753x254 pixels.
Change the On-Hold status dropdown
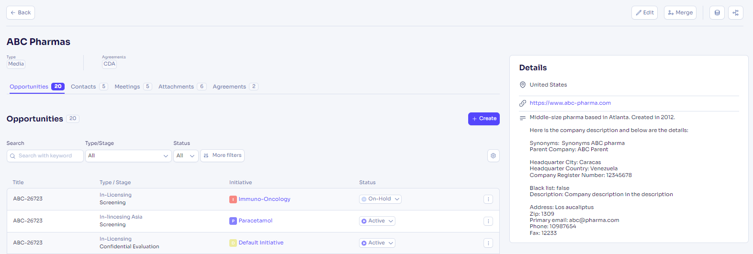click(x=380, y=199)
